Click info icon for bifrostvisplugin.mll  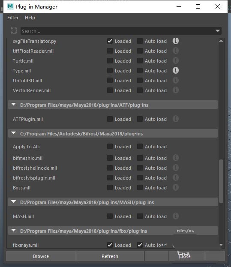tap(176, 178)
